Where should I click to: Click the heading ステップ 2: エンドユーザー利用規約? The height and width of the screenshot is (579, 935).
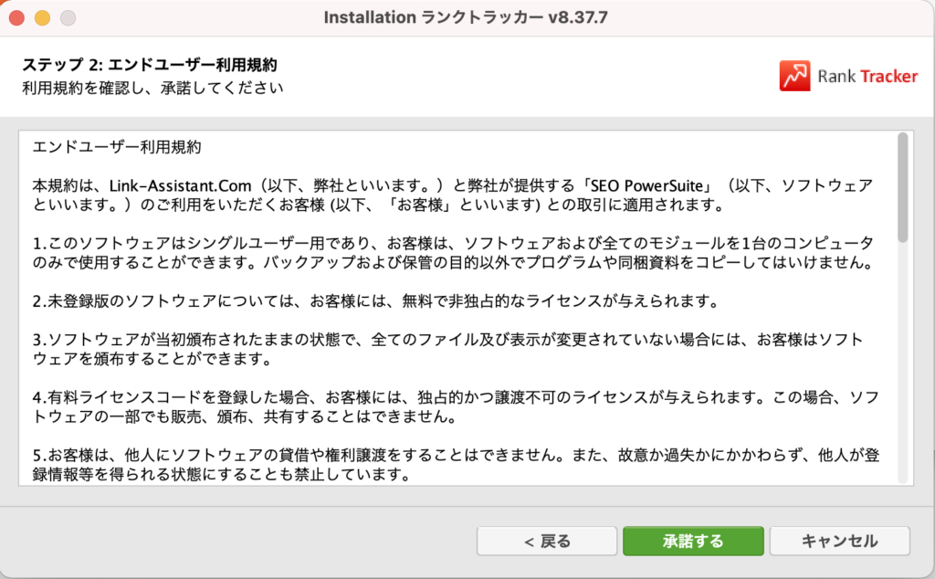(150, 65)
